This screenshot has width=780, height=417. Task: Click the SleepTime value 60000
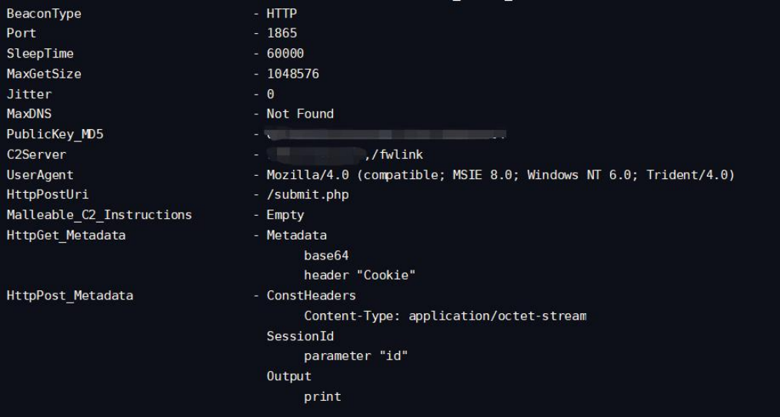click(285, 54)
